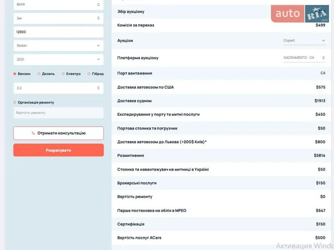Viewport: 334px width, 250px height.
Task: Click the Отримати консультацію button
Action: pyautogui.click(x=58, y=133)
